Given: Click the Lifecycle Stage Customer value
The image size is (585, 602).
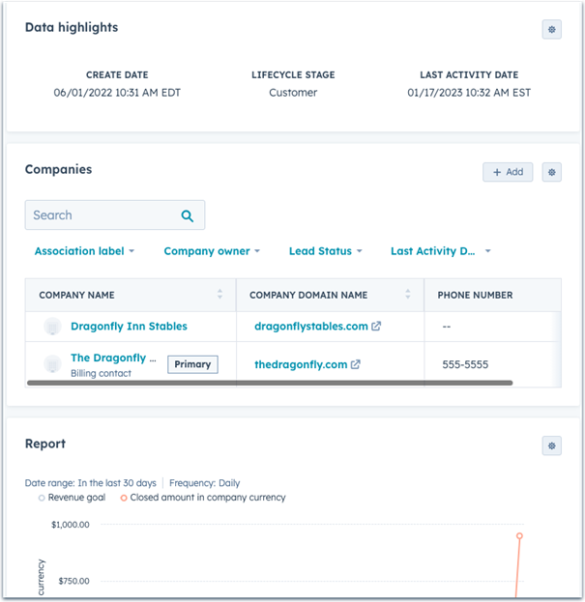Looking at the screenshot, I should click(x=293, y=93).
